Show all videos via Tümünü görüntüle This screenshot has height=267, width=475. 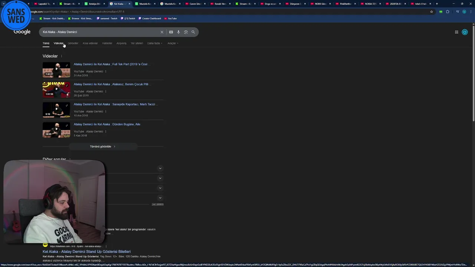click(x=103, y=146)
